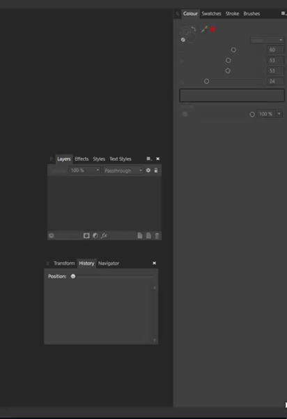Click first colour slider handle valued 60
The height and width of the screenshot is (419, 287).
click(233, 50)
